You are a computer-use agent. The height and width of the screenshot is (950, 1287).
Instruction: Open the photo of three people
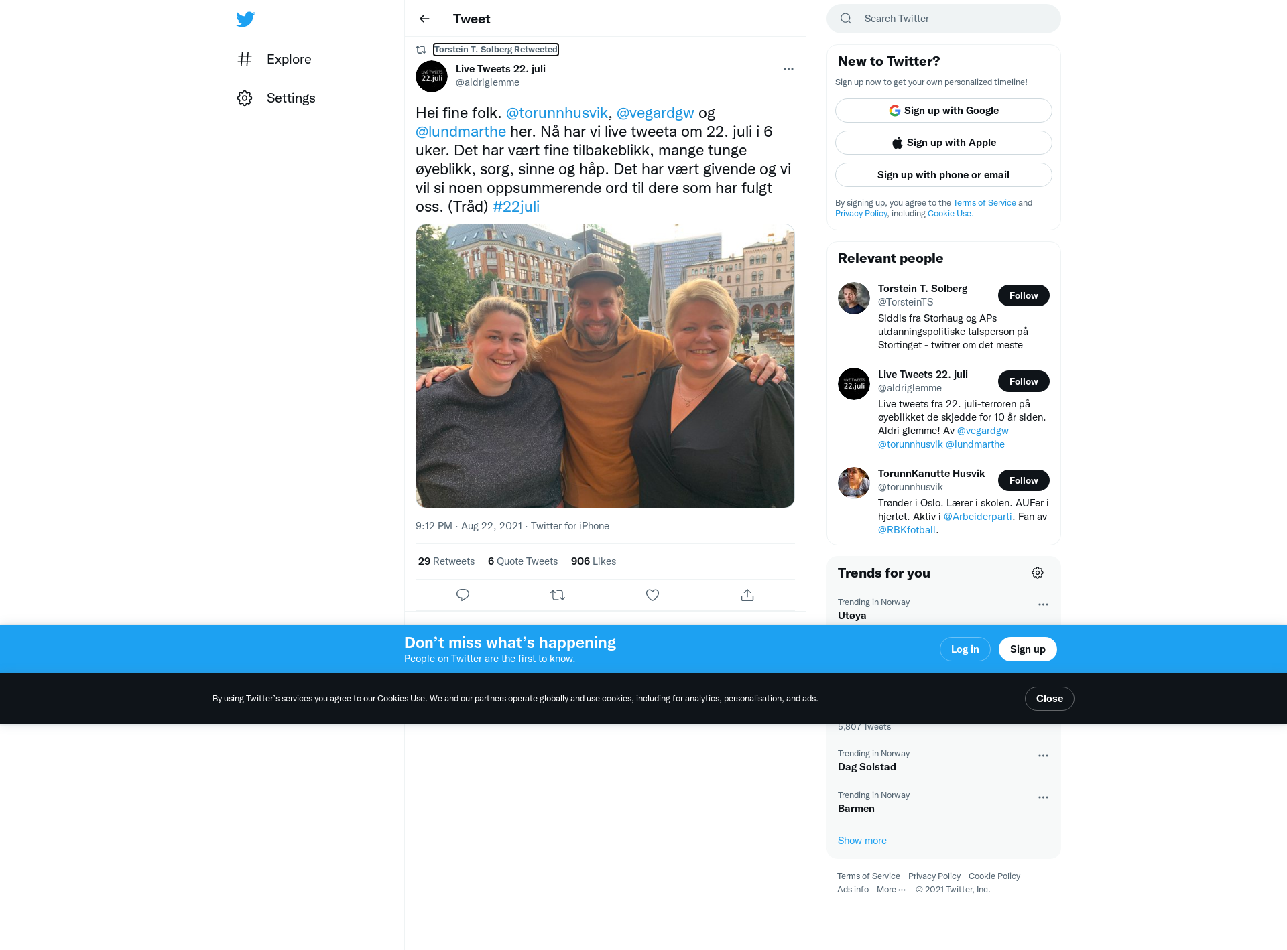pyautogui.click(x=605, y=366)
